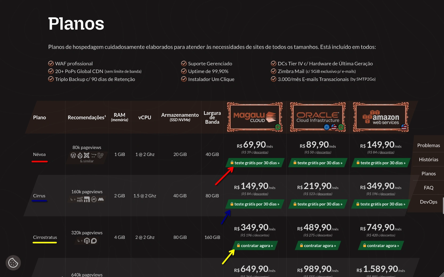Viewport: 444px width, 277px height.
Task: Click the lock icon on Magalu's teste grátis button
Action: pyautogui.click(x=232, y=163)
